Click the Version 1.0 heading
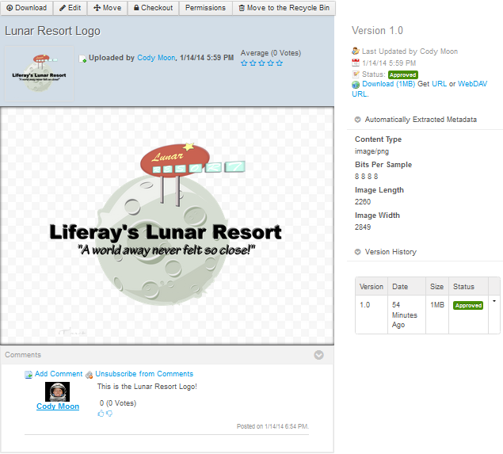 coord(377,30)
